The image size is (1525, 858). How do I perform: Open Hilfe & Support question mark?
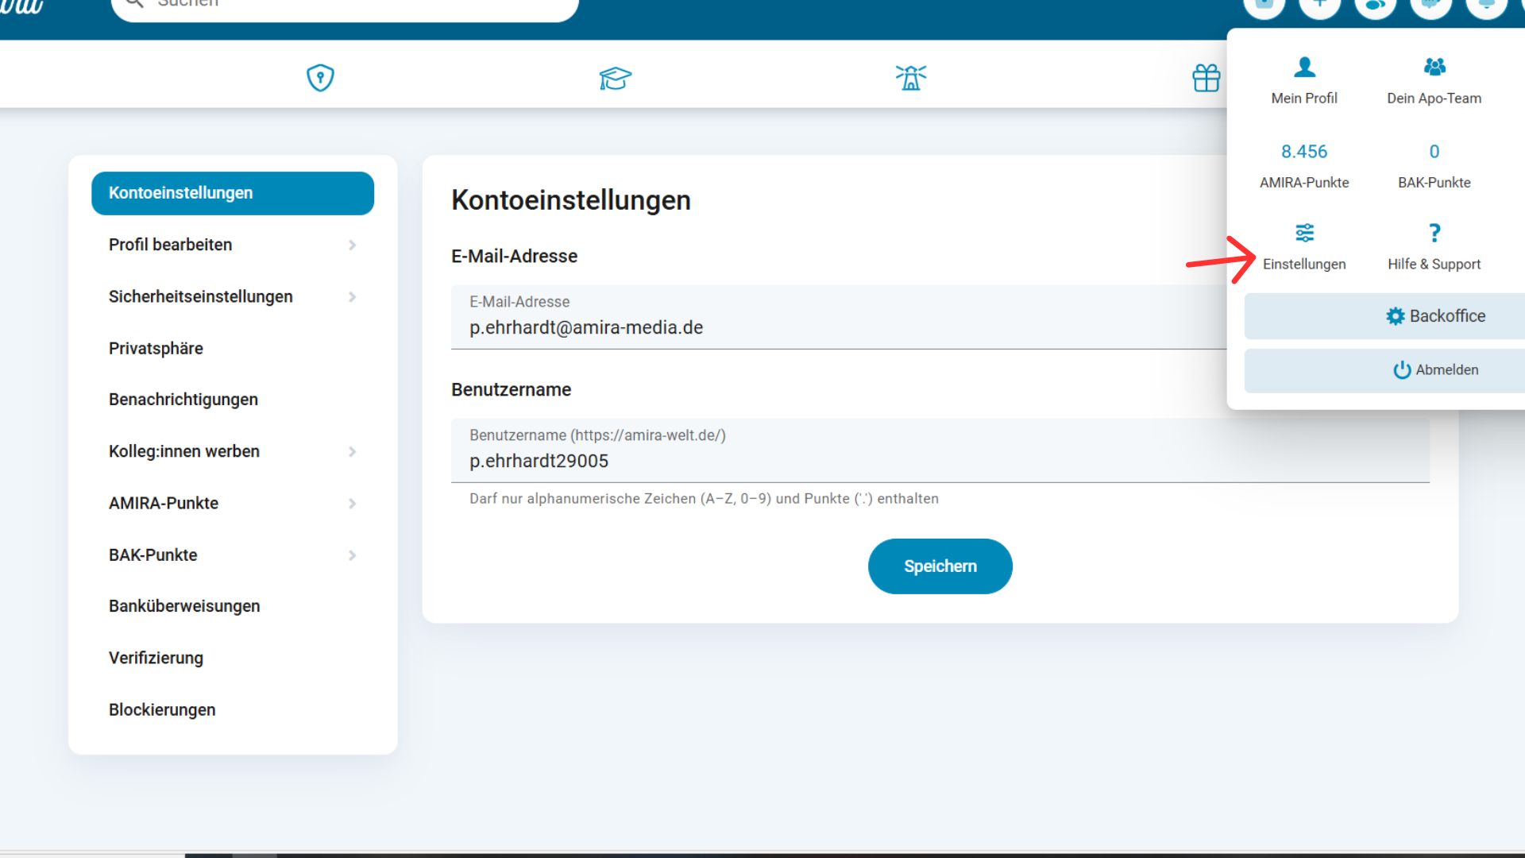coord(1434,233)
